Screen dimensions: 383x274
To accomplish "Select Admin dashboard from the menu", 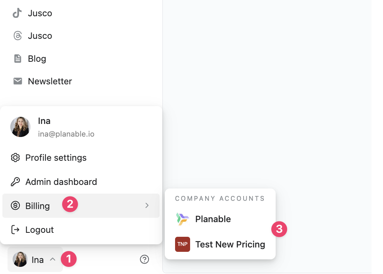I will tap(61, 182).
